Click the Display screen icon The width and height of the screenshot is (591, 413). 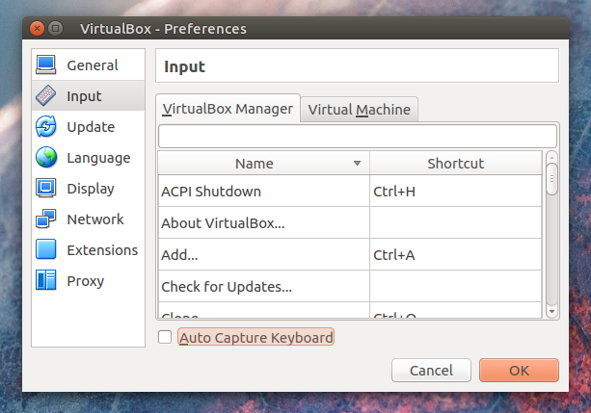(46, 188)
